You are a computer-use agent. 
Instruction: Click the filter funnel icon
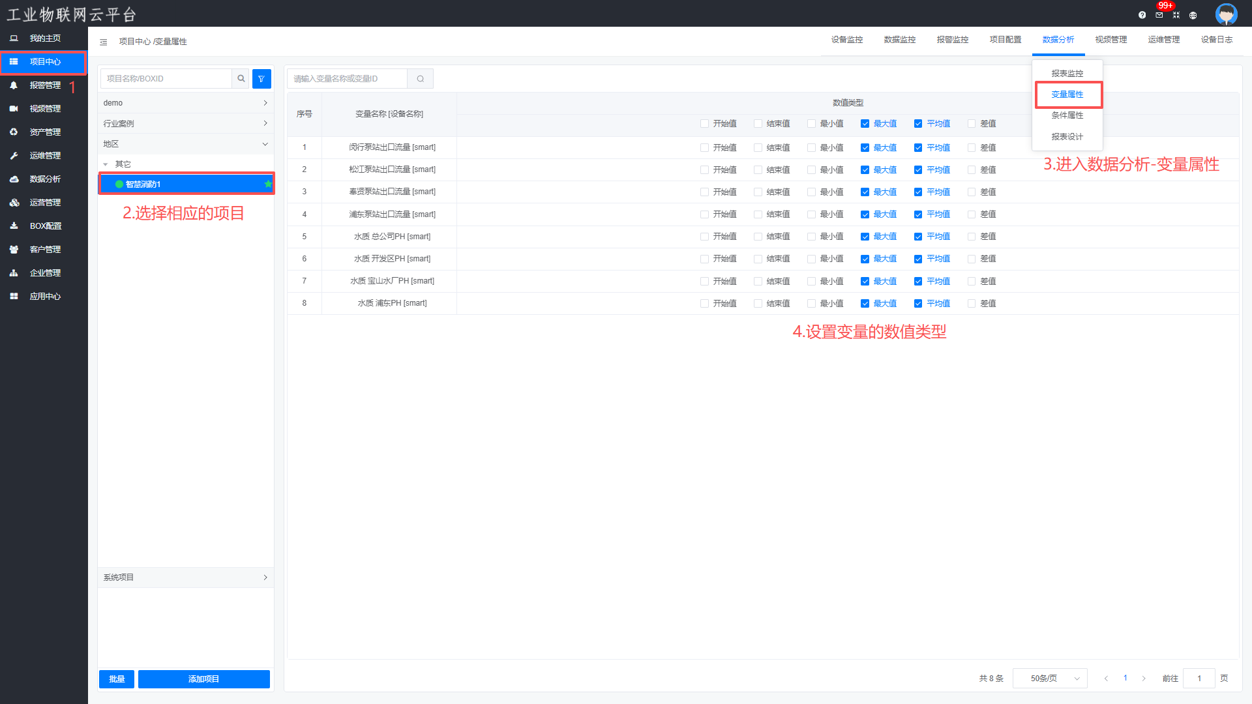point(261,79)
